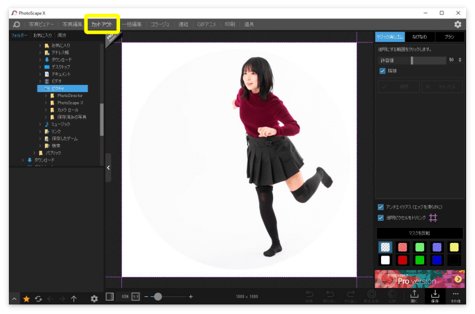Click the キャンセル (cancel) button
475x314 pixels.
442,87
